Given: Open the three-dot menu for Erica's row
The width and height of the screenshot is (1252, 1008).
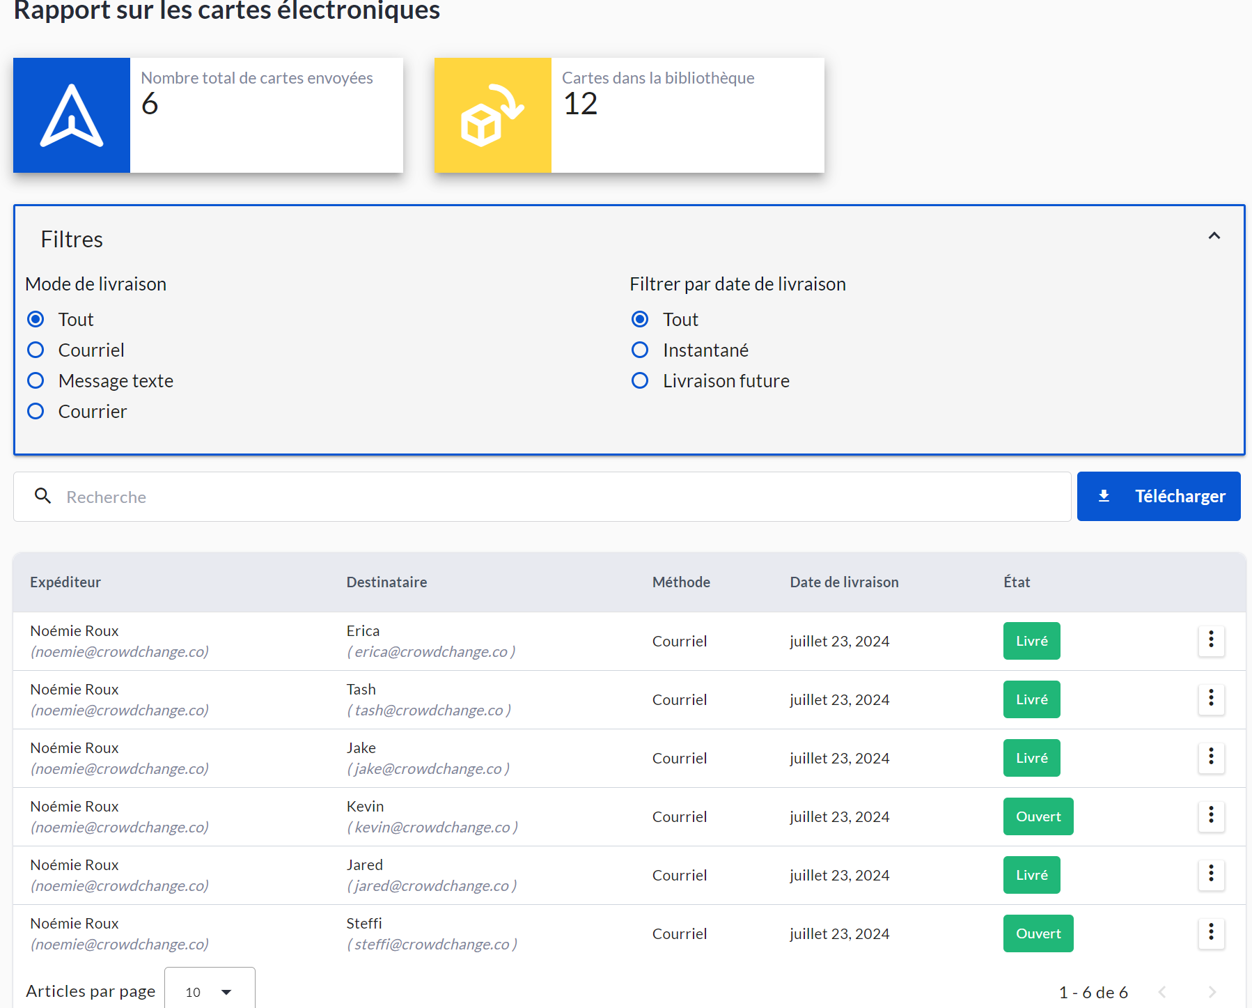Looking at the screenshot, I should tap(1211, 640).
